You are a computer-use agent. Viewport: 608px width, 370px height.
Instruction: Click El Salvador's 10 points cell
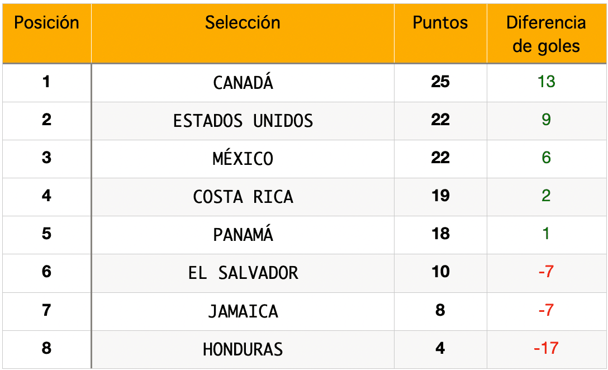pos(440,272)
